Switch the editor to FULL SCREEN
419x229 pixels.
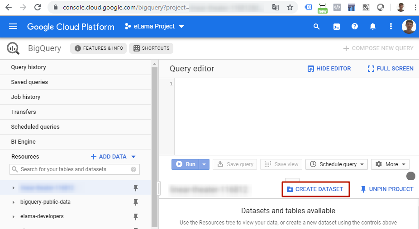click(x=390, y=69)
